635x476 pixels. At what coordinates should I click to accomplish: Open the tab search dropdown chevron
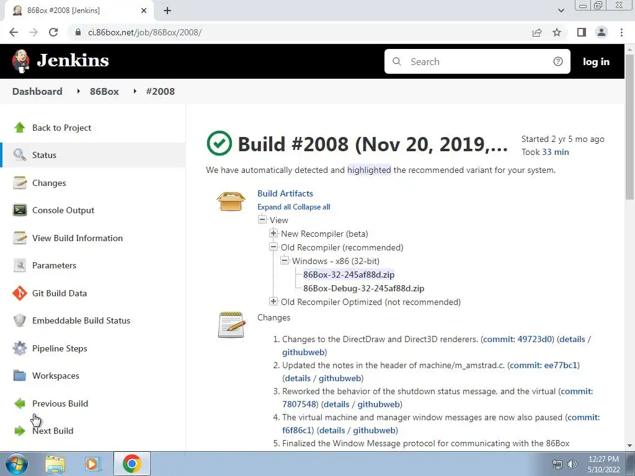[561, 11]
